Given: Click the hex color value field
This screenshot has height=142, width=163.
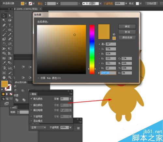Looking at the screenshot, I should [108, 73].
